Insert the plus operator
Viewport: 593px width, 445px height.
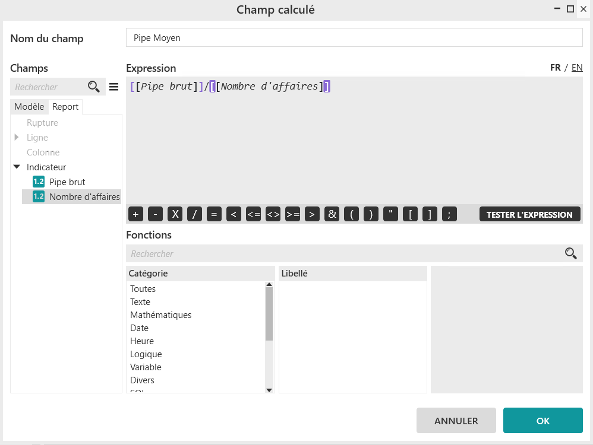point(135,215)
